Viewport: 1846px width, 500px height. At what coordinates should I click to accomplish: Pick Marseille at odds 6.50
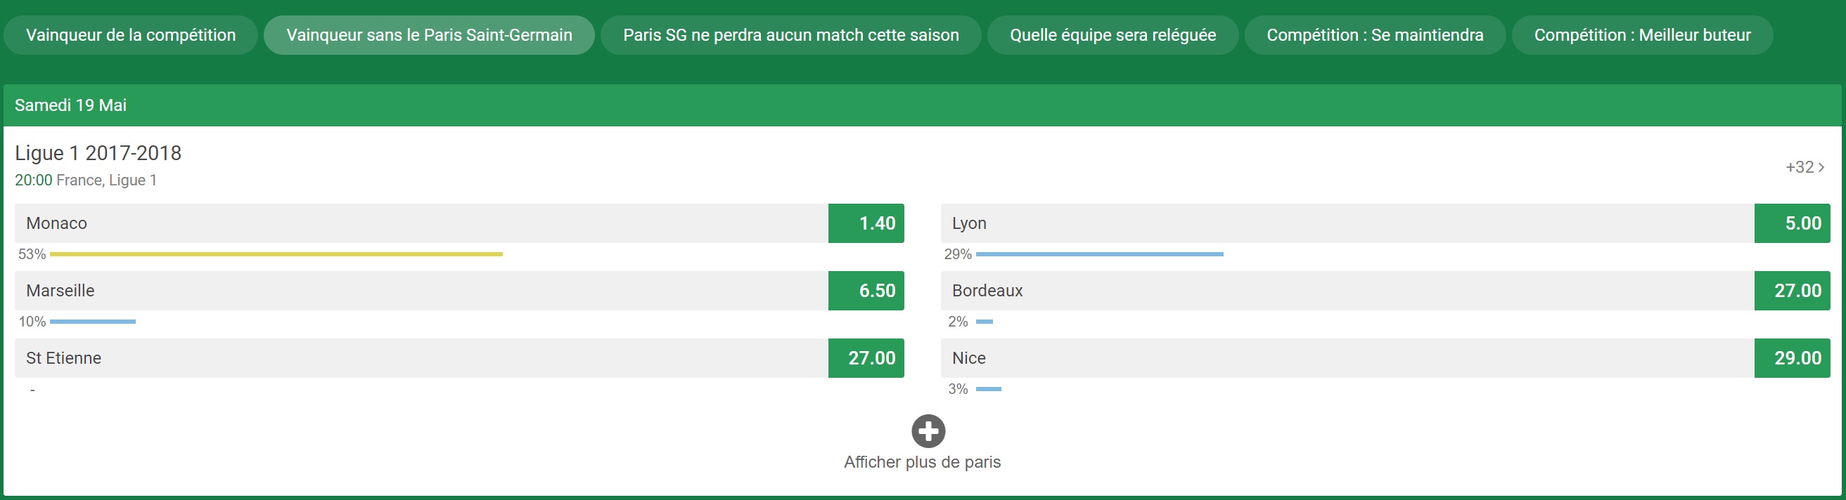pyautogui.click(x=866, y=291)
